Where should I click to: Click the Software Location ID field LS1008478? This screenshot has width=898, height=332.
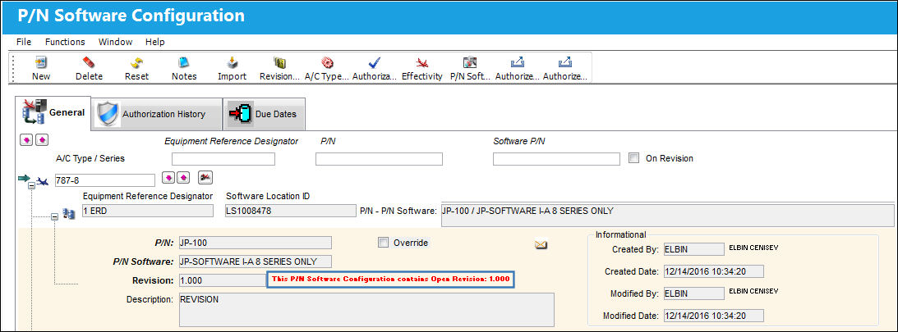pos(290,211)
